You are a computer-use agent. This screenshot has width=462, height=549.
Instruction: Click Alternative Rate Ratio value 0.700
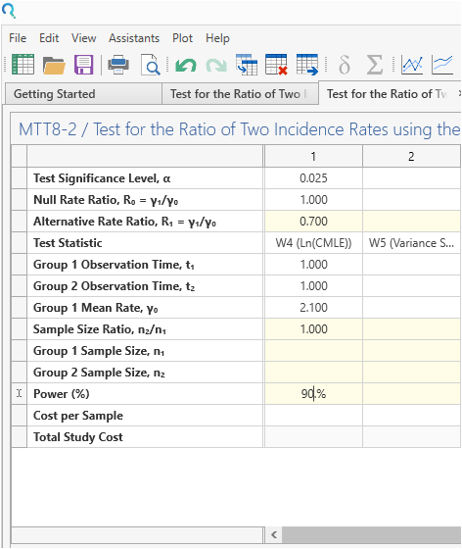click(313, 222)
